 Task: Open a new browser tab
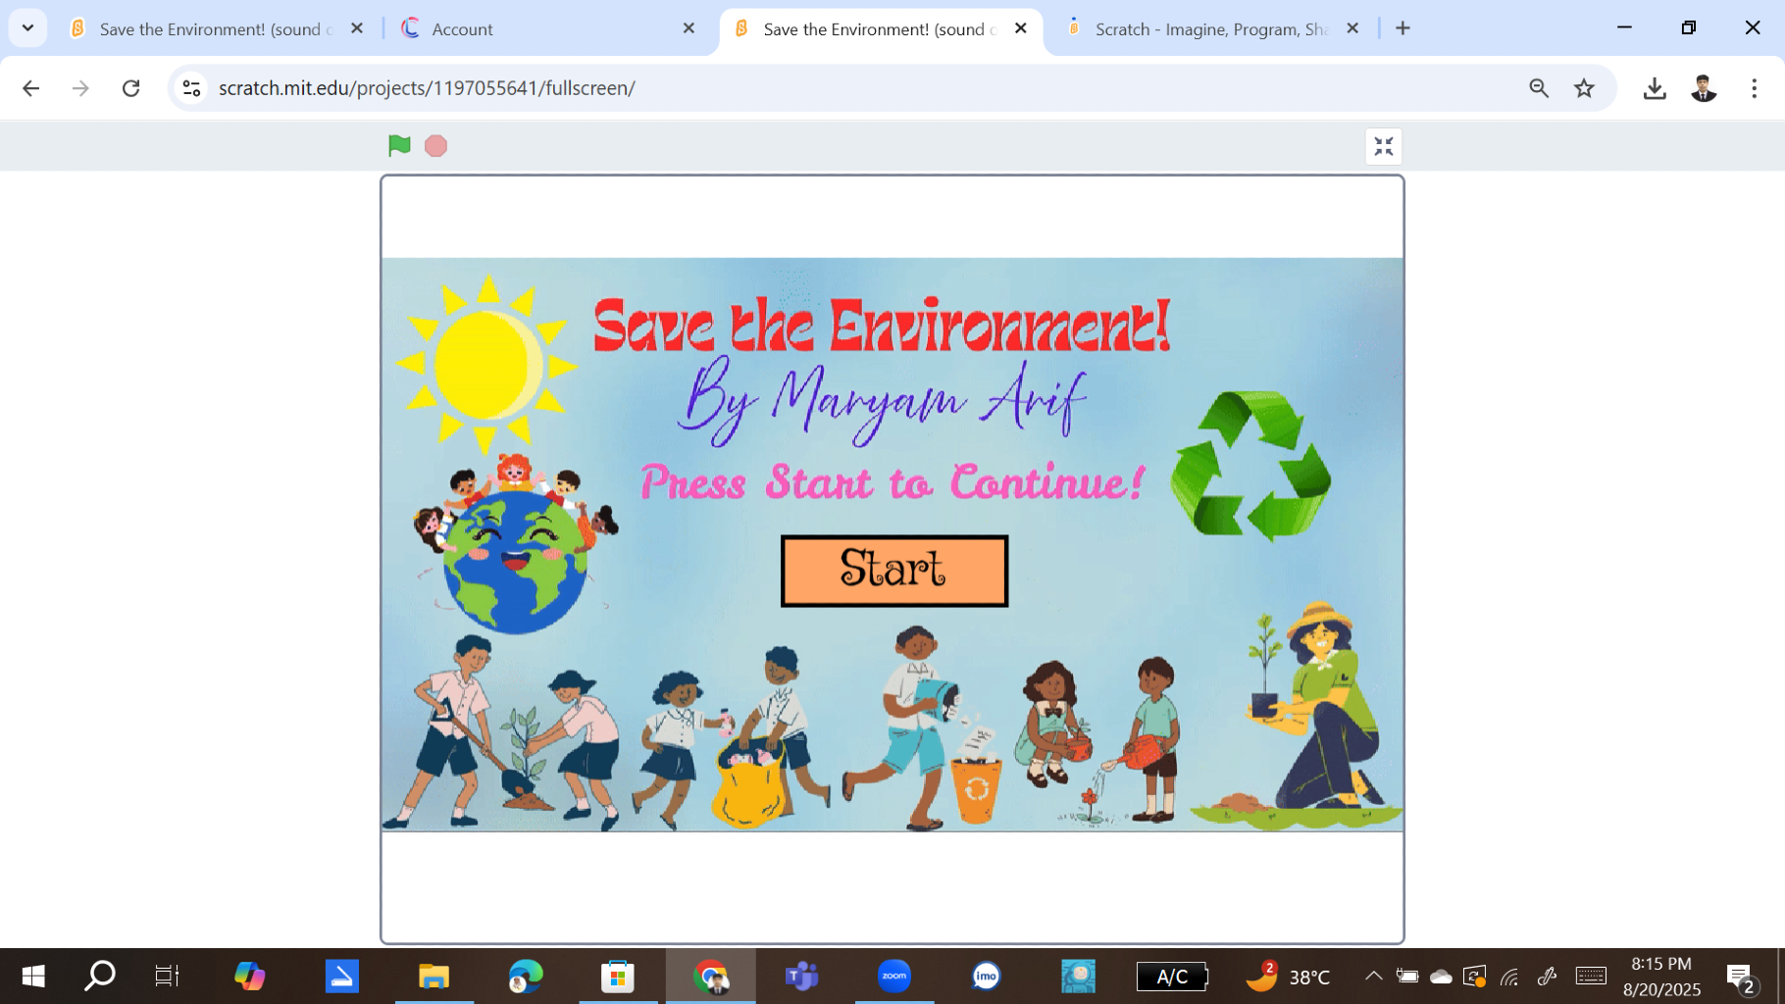click(x=1402, y=28)
